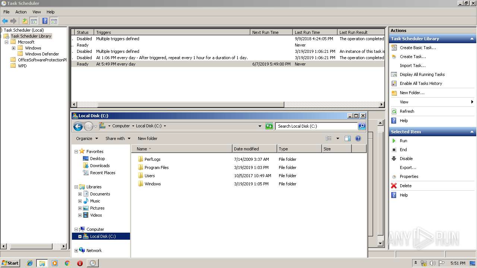
Task: End the selected task
Action: point(403,150)
